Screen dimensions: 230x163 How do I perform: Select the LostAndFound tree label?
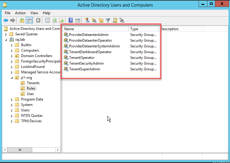(x=33, y=67)
